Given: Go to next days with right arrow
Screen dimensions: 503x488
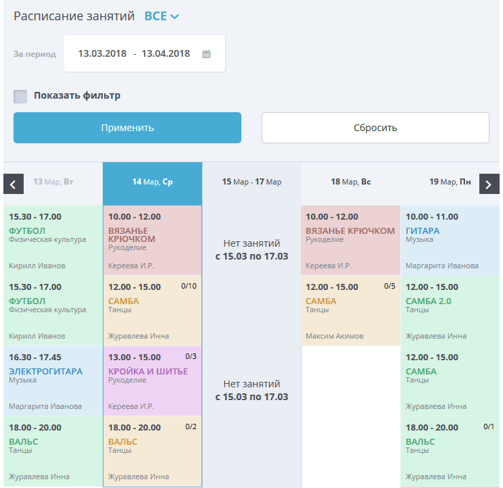Looking at the screenshot, I should (489, 183).
